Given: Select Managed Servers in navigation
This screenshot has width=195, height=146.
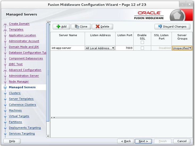Looking at the screenshot, I should coord(22,87).
